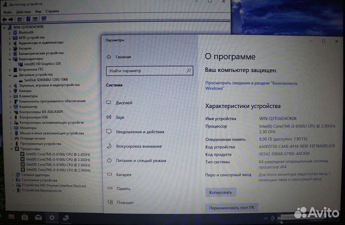Open the Безопасность Windows details link

coord(251,86)
